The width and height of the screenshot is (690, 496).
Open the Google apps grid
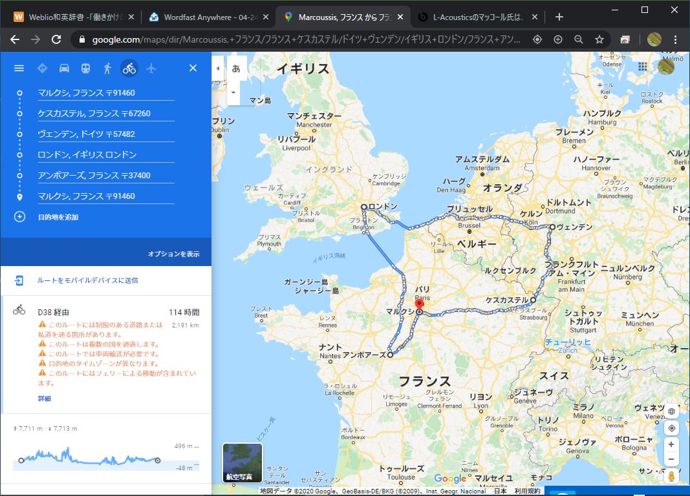coord(643,67)
